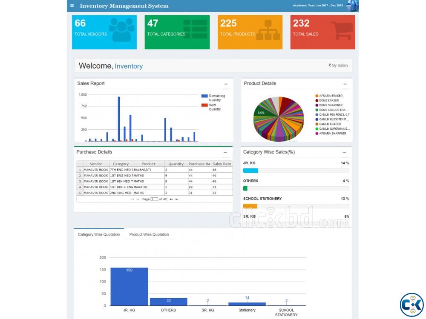
Task: Click the page number input field
Action: 154,199
